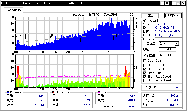Click PO Failures value 4249
This screenshot has height=111, width=187.
point(132,106)
